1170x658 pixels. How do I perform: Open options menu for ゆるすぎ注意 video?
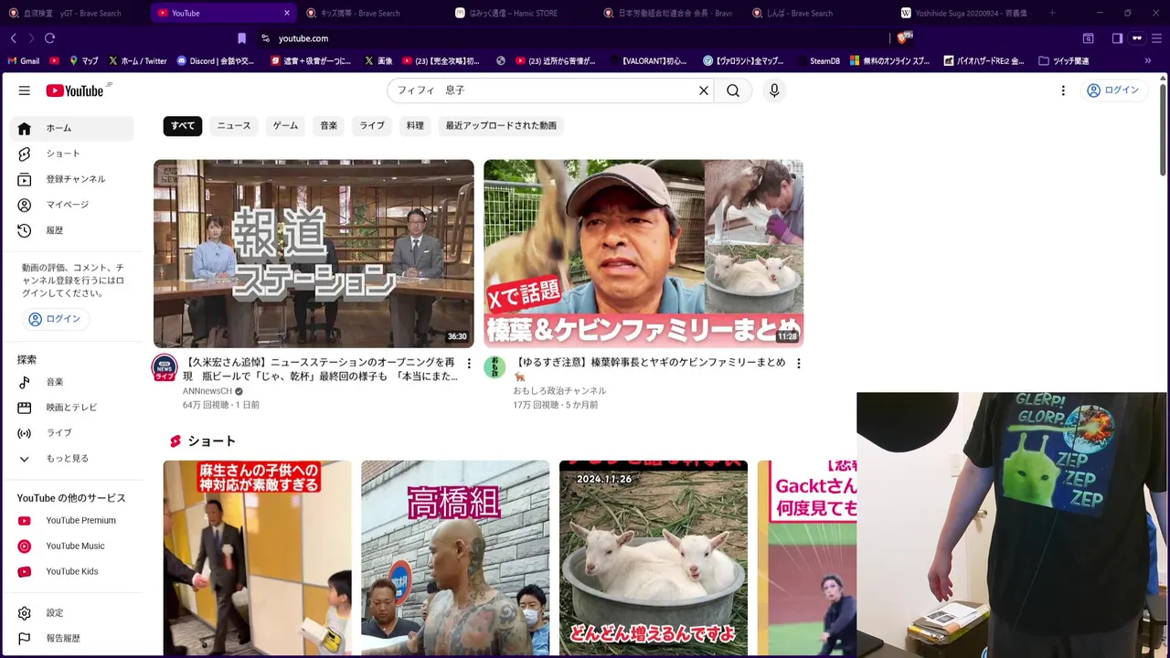coord(798,364)
